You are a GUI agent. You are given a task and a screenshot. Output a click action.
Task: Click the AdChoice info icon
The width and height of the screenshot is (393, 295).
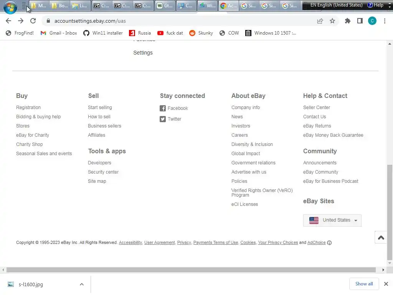(329, 243)
